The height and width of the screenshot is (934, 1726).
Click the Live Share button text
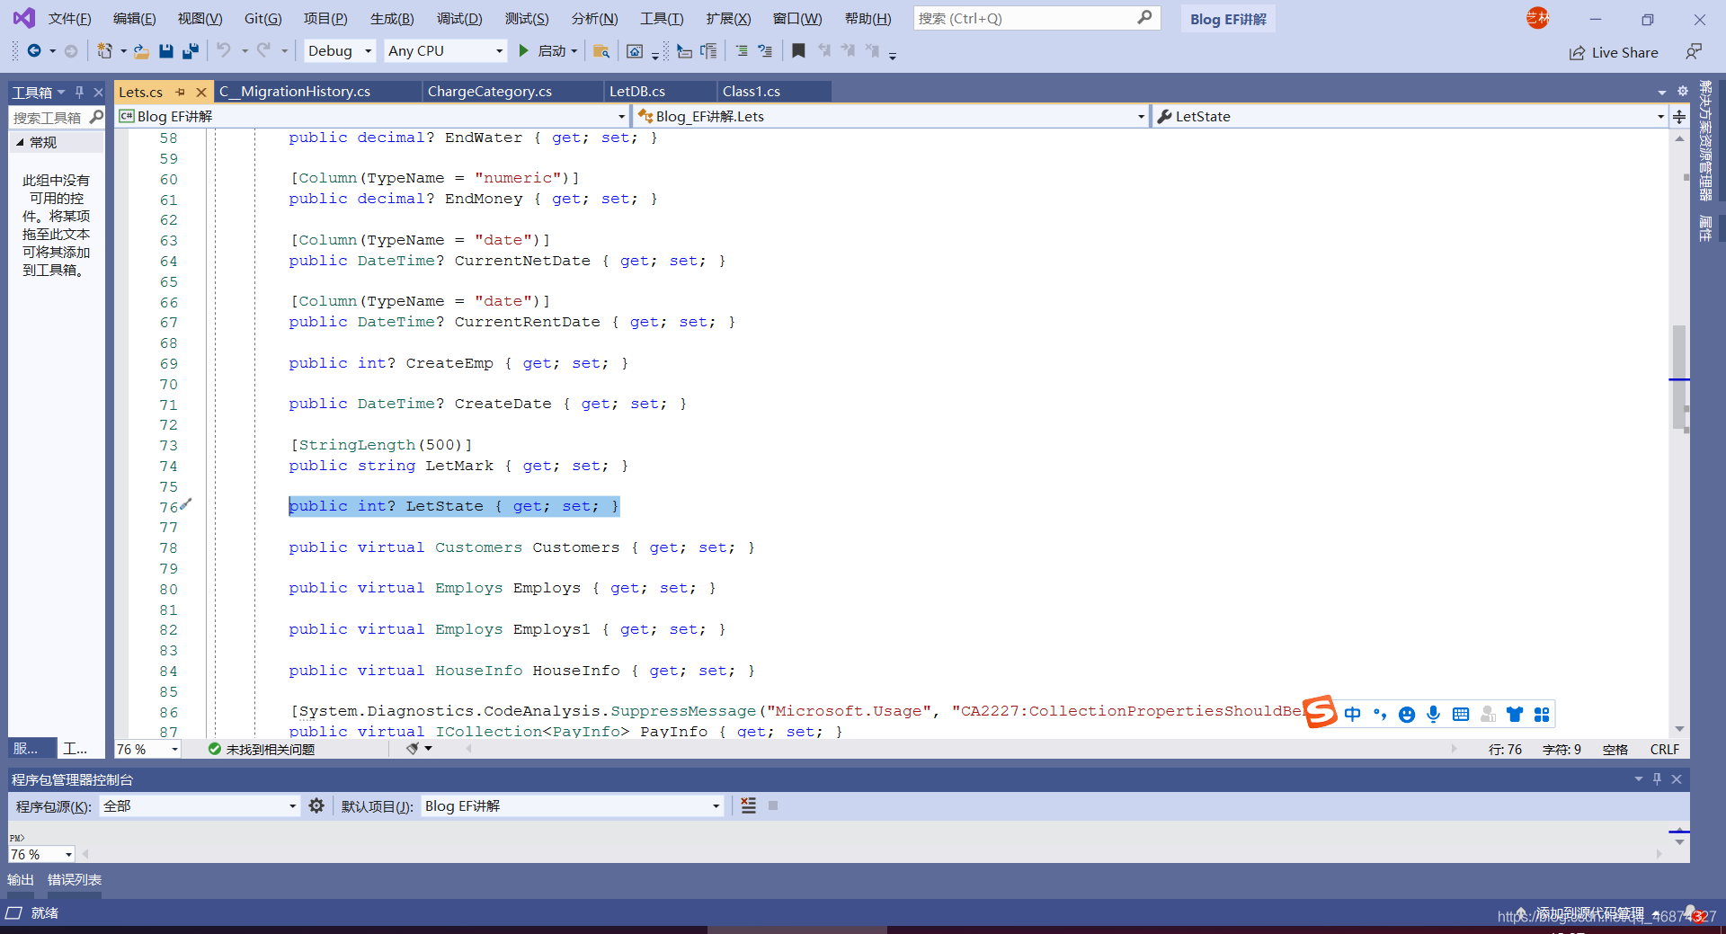[1624, 53]
